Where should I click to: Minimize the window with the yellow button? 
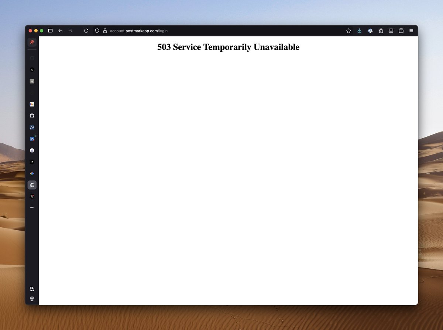tap(36, 31)
